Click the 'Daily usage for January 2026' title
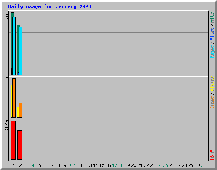 point(50,6)
